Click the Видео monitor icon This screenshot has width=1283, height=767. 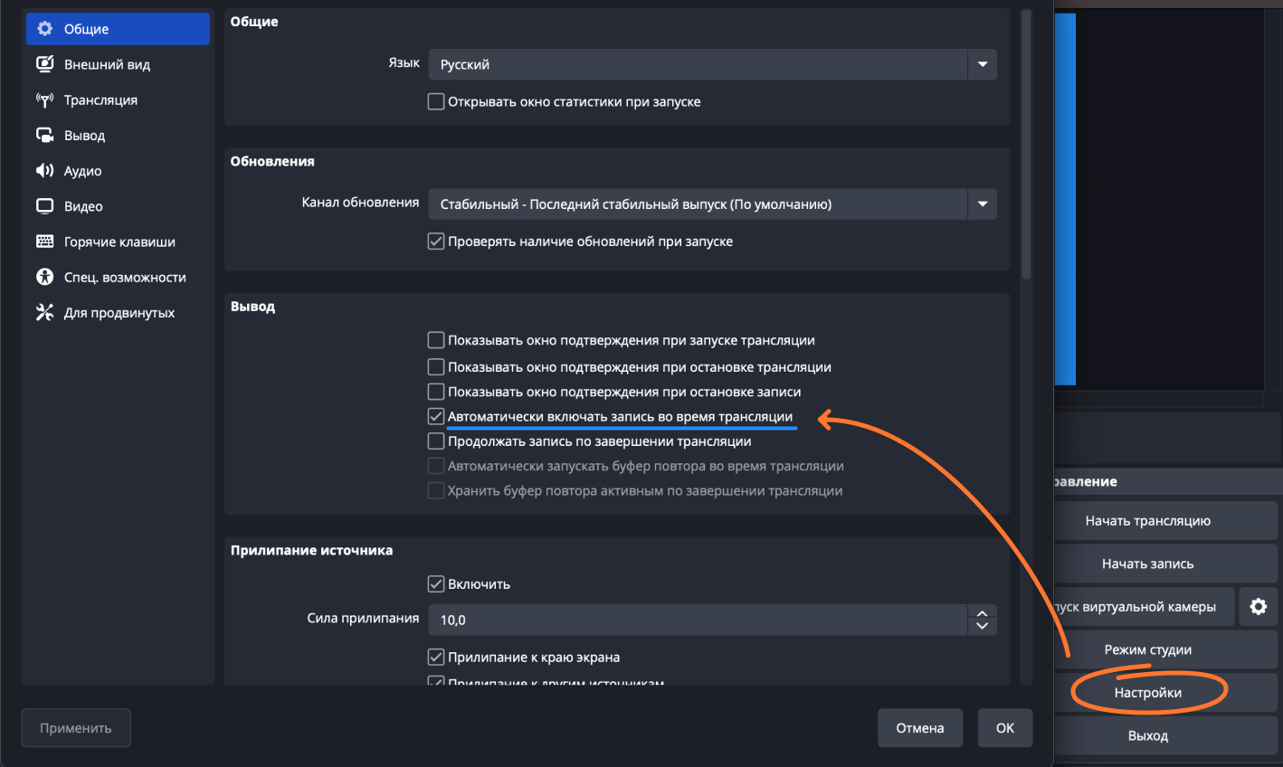pyautogui.click(x=44, y=206)
